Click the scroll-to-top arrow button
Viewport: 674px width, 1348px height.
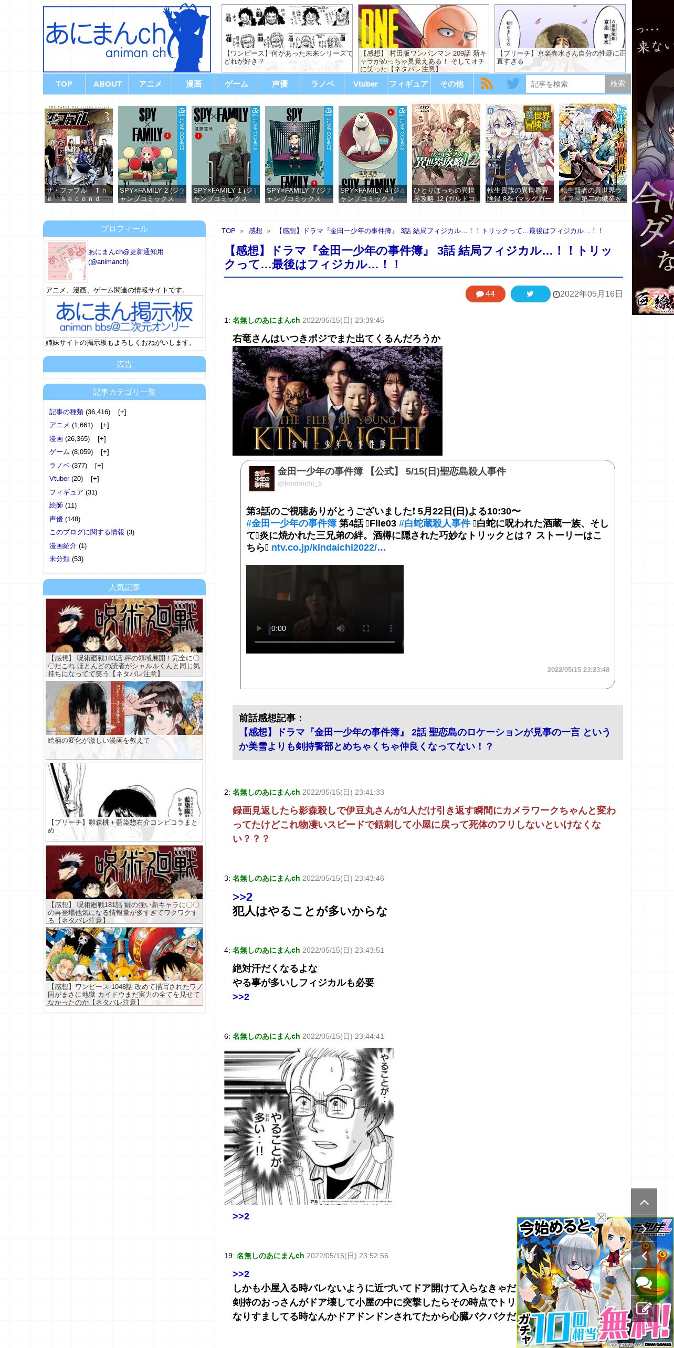tap(644, 1202)
